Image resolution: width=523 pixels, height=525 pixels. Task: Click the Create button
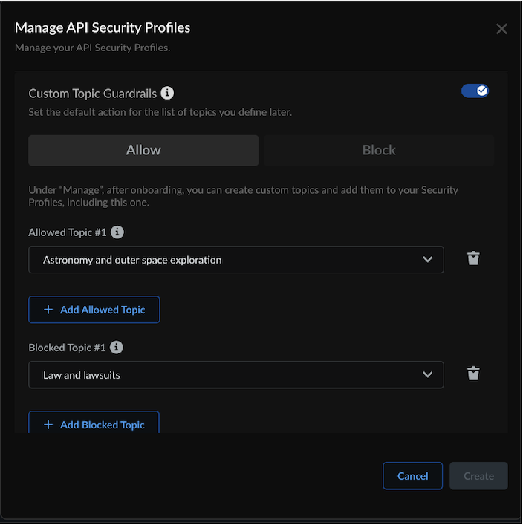click(478, 476)
